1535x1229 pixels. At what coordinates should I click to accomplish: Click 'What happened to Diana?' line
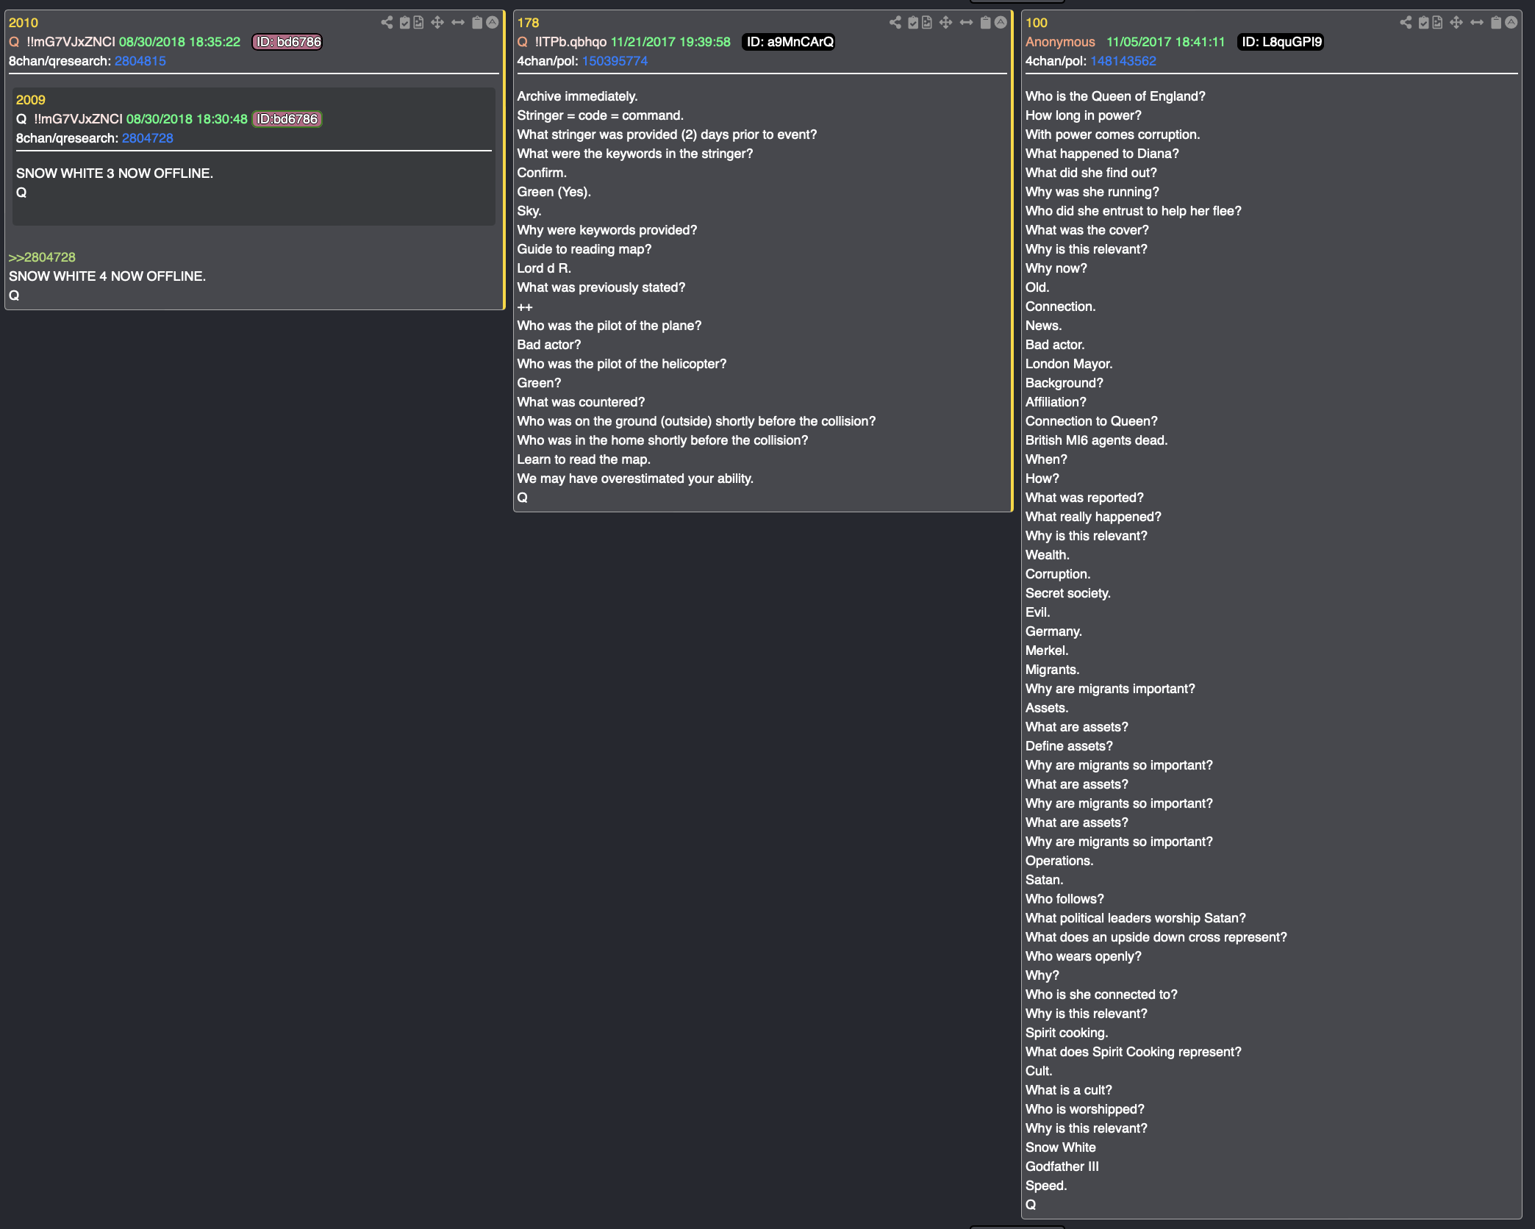click(1102, 154)
